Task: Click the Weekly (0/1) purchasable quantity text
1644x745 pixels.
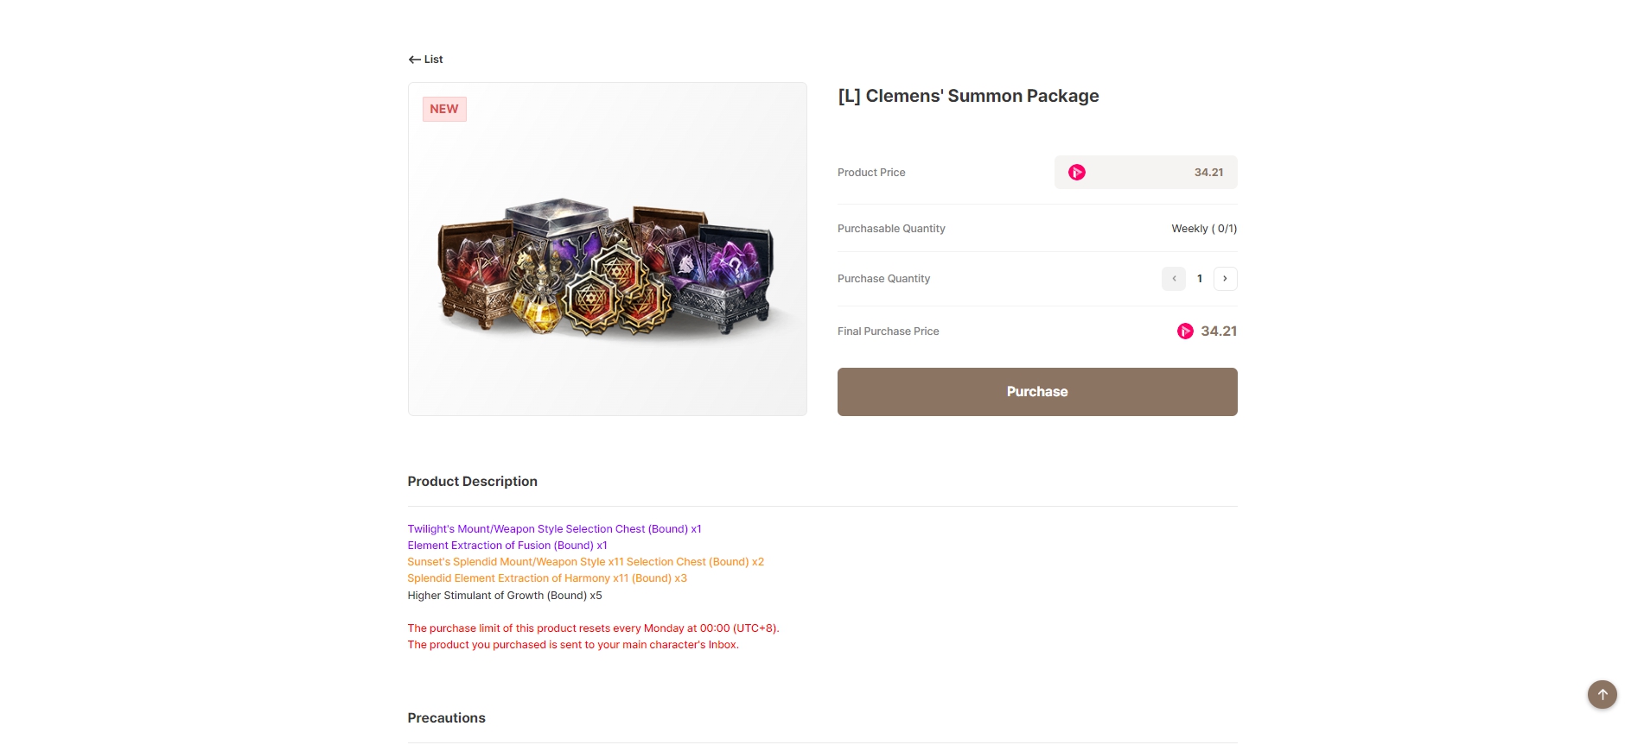Action: [1204, 229]
